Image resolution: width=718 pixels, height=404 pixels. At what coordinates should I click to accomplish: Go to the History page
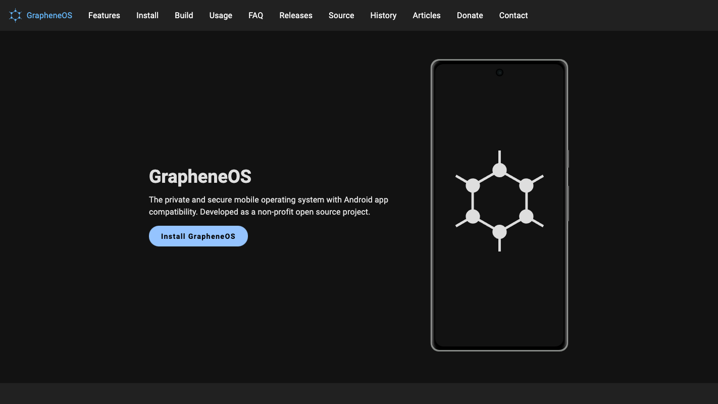tap(383, 16)
